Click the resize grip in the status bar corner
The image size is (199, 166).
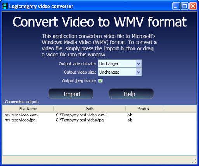tap(194, 161)
